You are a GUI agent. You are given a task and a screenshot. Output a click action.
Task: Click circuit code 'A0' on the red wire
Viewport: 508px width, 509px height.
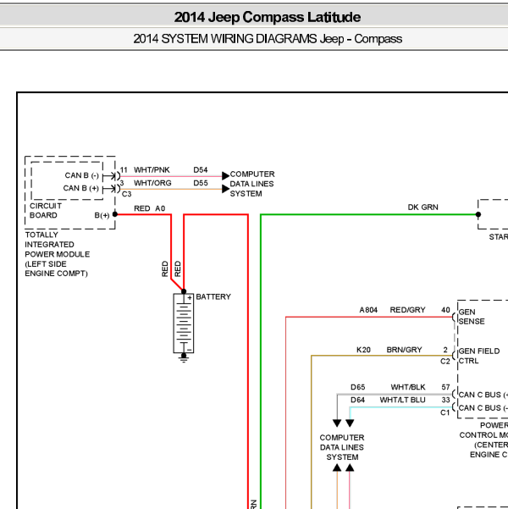(160, 208)
